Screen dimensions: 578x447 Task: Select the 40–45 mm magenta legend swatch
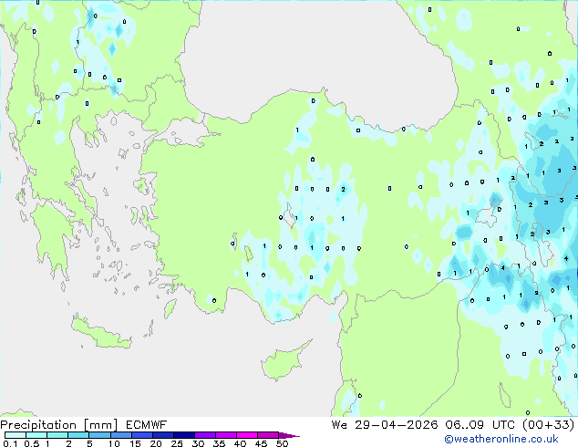[247, 435]
